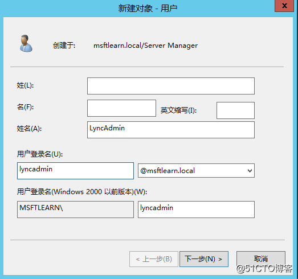
Task: Click the First name (名) input box
Action: (121, 108)
